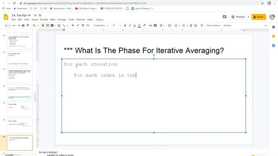Open the Insert menu
The image size is (278, 156).
point(35,19)
